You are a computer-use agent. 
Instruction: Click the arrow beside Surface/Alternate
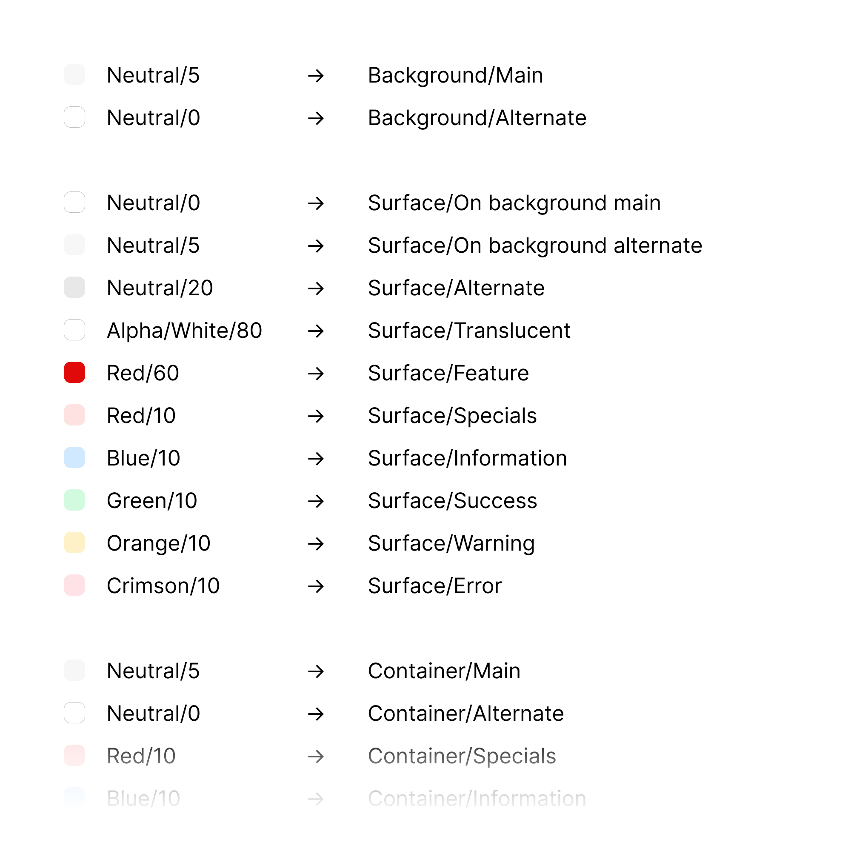coord(316,289)
